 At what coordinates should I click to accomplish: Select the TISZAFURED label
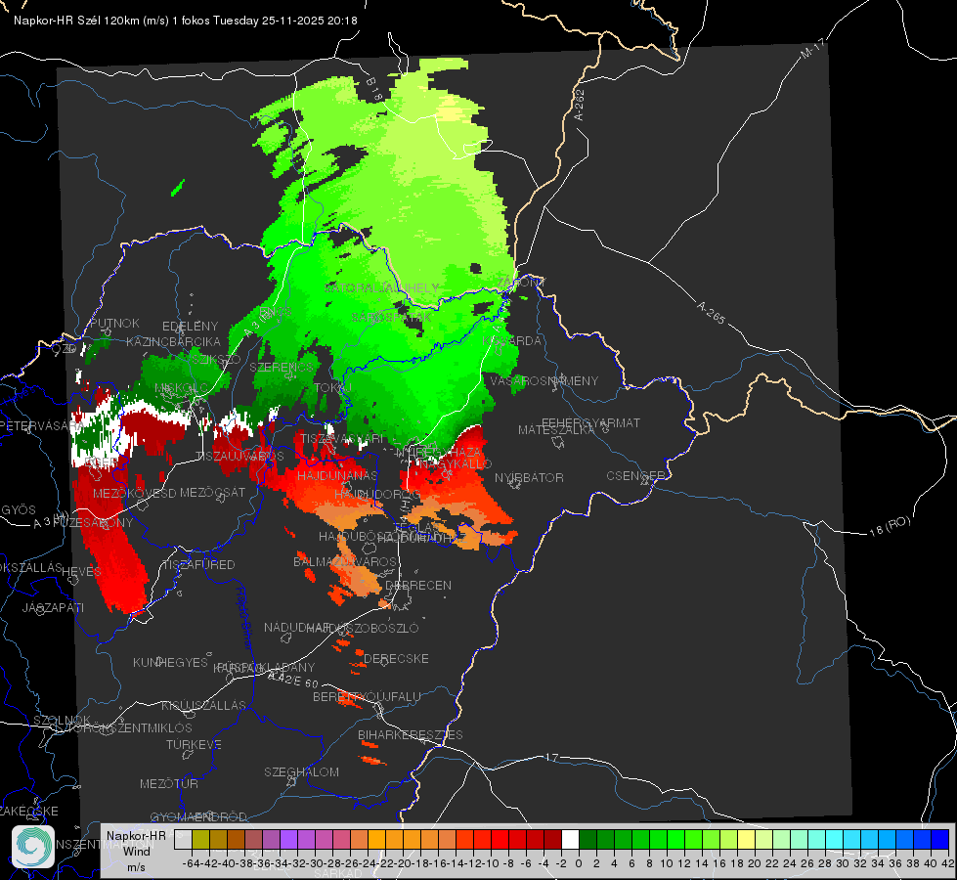199,565
